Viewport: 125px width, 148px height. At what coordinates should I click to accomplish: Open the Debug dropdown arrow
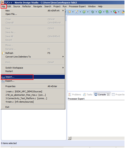96,12
